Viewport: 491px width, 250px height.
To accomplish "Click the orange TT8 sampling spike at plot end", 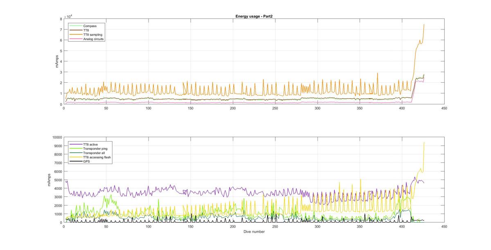I will click(x=423, y=25).
